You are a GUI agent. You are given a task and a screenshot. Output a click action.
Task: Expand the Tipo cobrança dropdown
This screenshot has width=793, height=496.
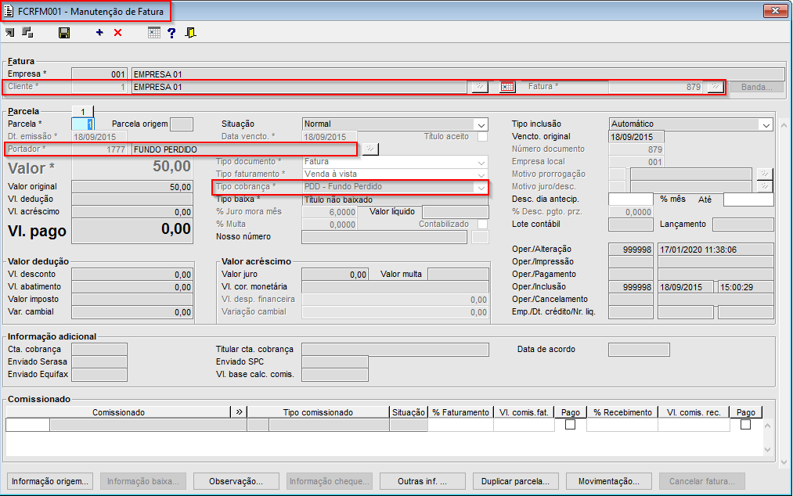click(481, 187)
